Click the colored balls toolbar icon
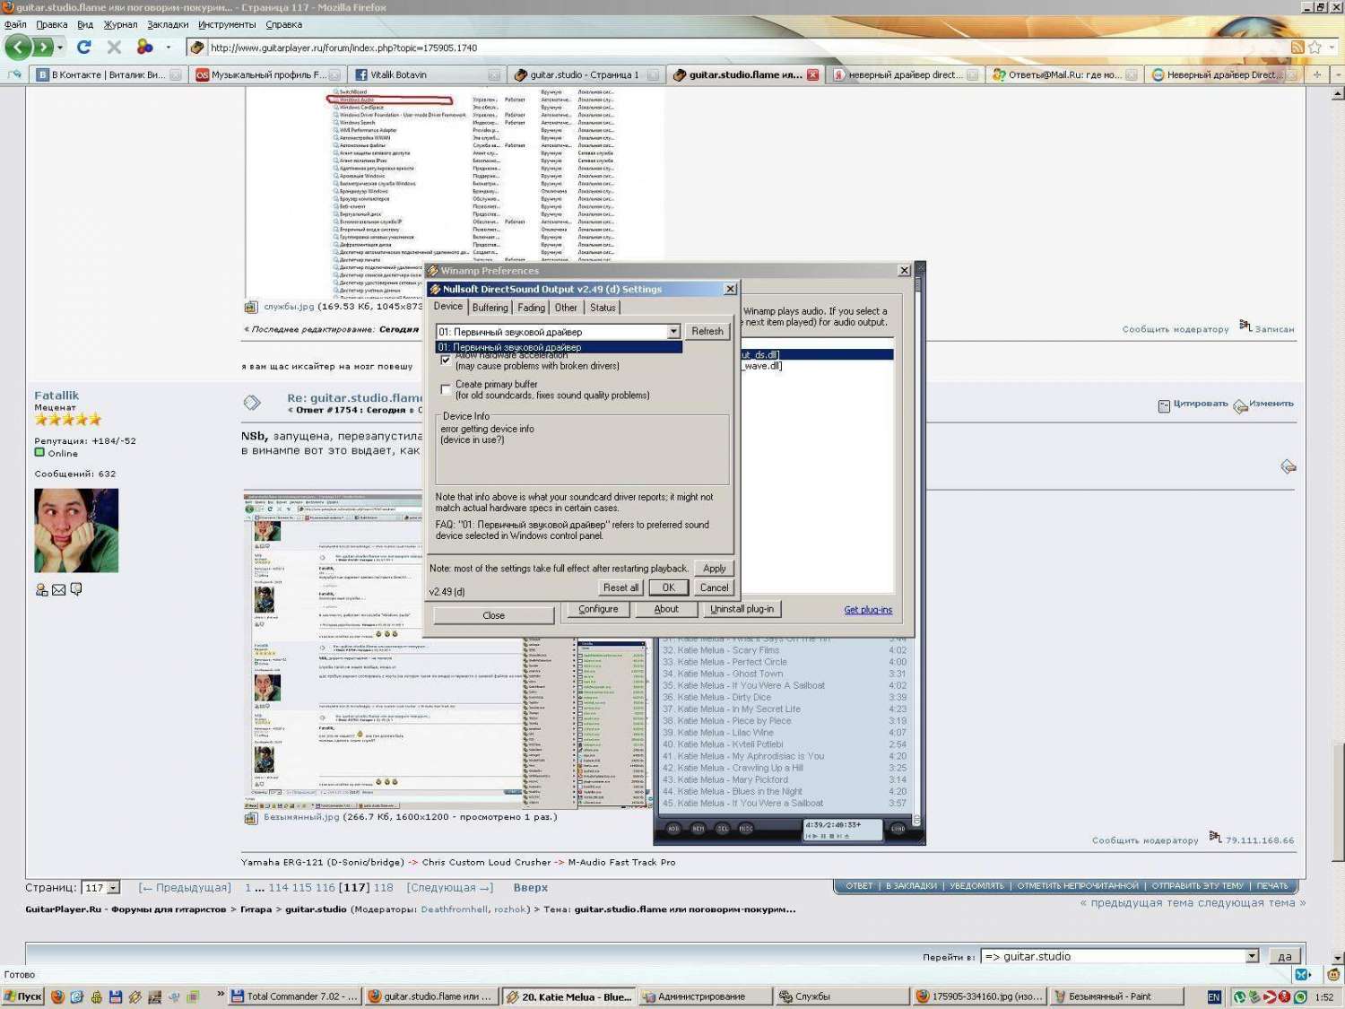Image resolution: width=1345 pixels, height=1009 pixels. (144, 47)
